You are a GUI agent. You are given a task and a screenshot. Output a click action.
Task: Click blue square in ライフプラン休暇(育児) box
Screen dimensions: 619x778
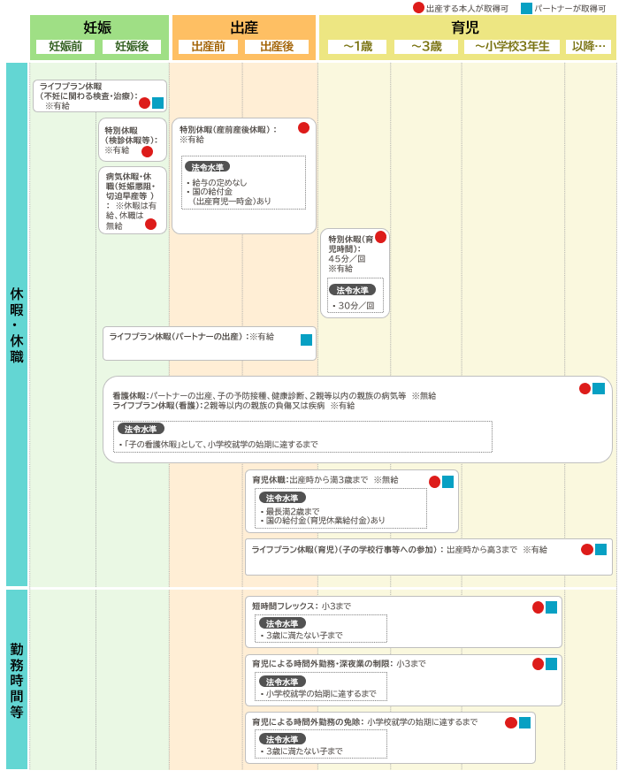tap(600, 549)
